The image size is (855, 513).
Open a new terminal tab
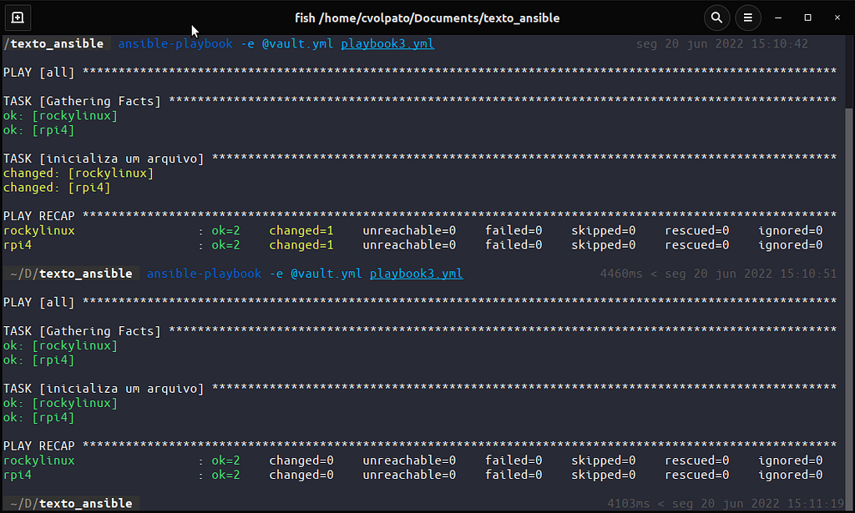point(18,18)
